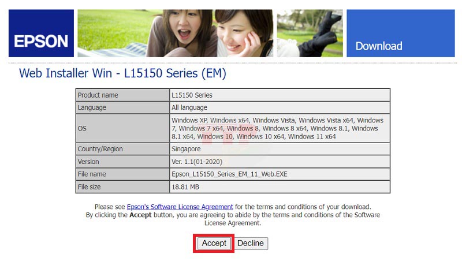Click the 'OS' label cell
Image resolution: width=462 pixels, height=261 pixels.
[x=122, y=128]
